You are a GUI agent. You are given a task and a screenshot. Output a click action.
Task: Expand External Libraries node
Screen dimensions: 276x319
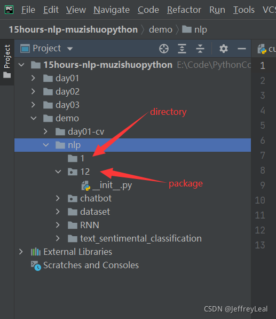pos(21,252)
